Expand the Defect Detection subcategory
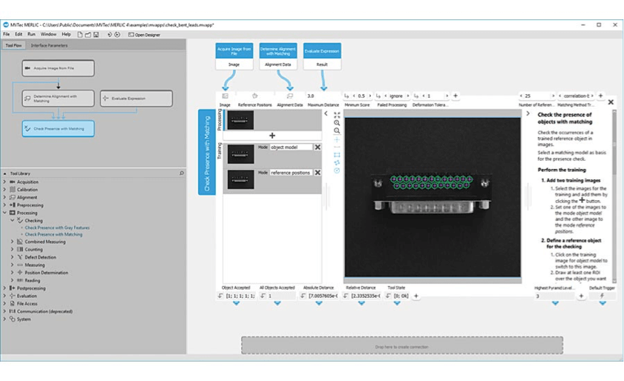The width and height of the screenshot is (624, 381). (13, 257)
